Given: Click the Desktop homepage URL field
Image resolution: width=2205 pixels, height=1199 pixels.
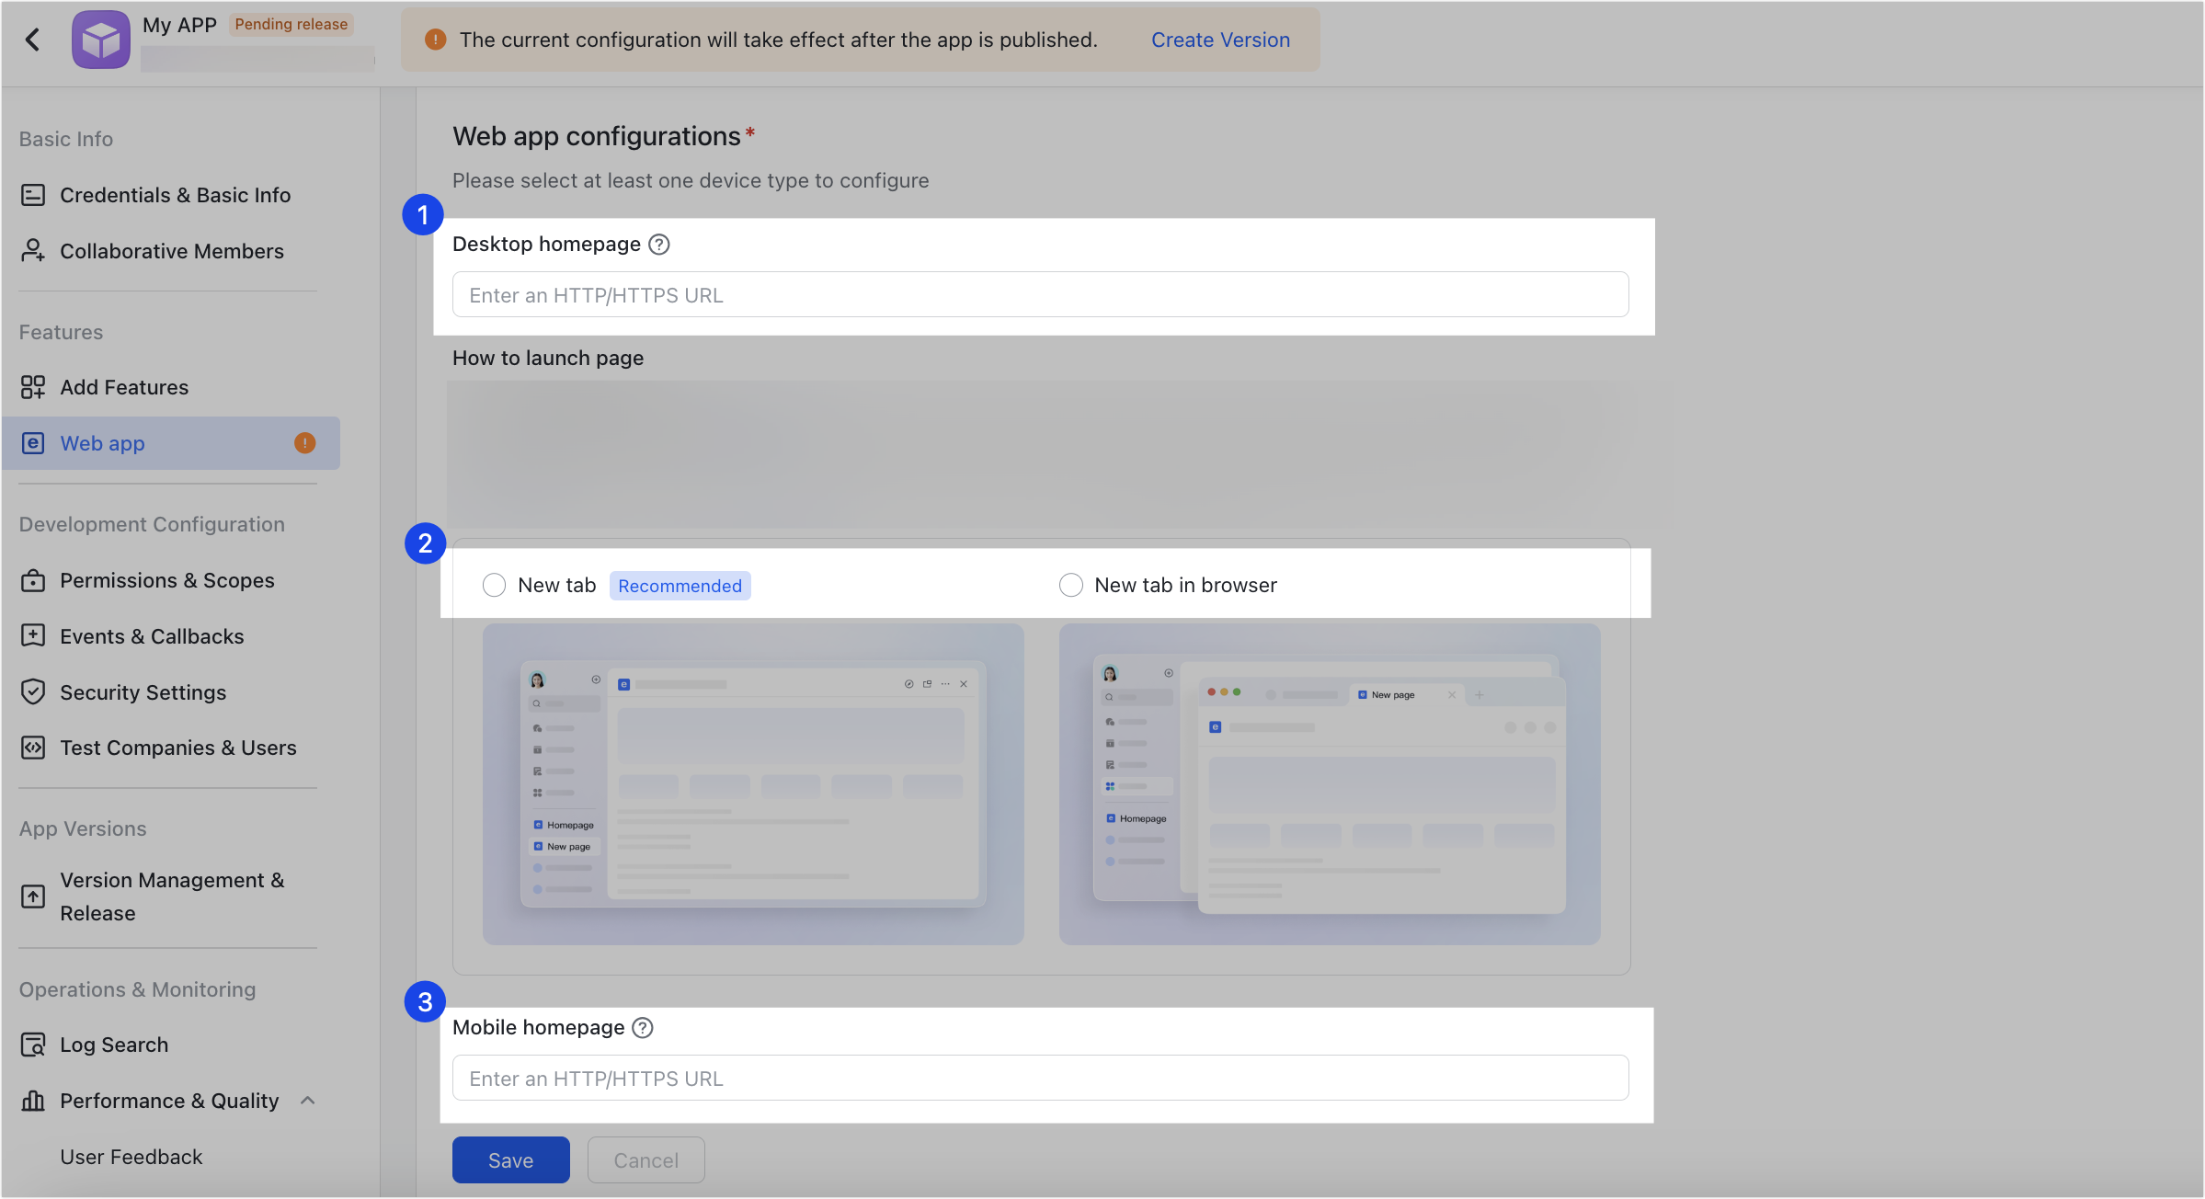Looking at the screenshot, I should click(x=1041, y=294).
